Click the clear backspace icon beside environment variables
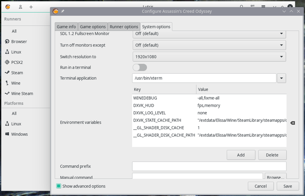 click(x=293, y=123)
